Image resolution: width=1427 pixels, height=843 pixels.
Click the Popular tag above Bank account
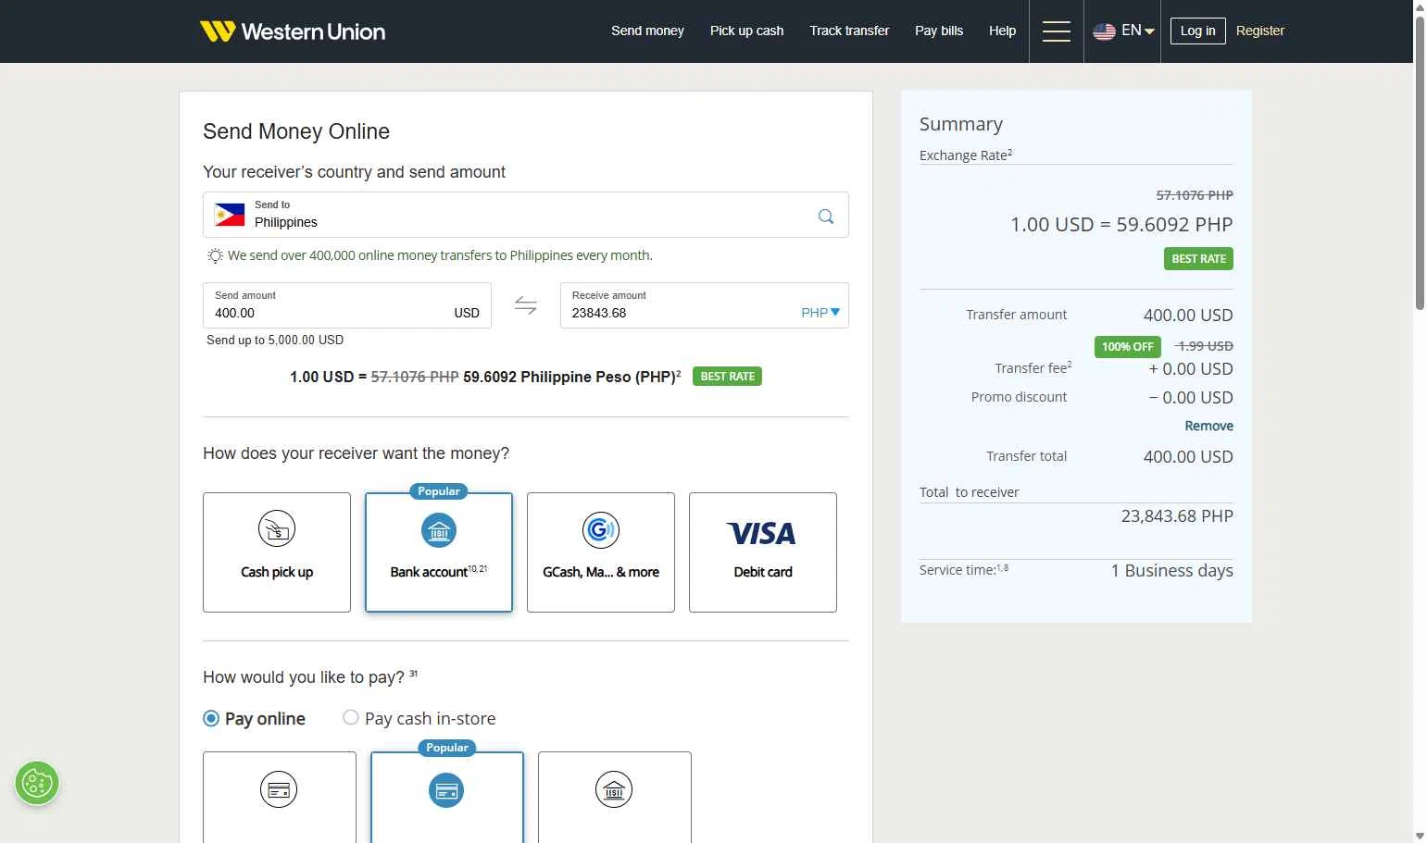[439, 491]
